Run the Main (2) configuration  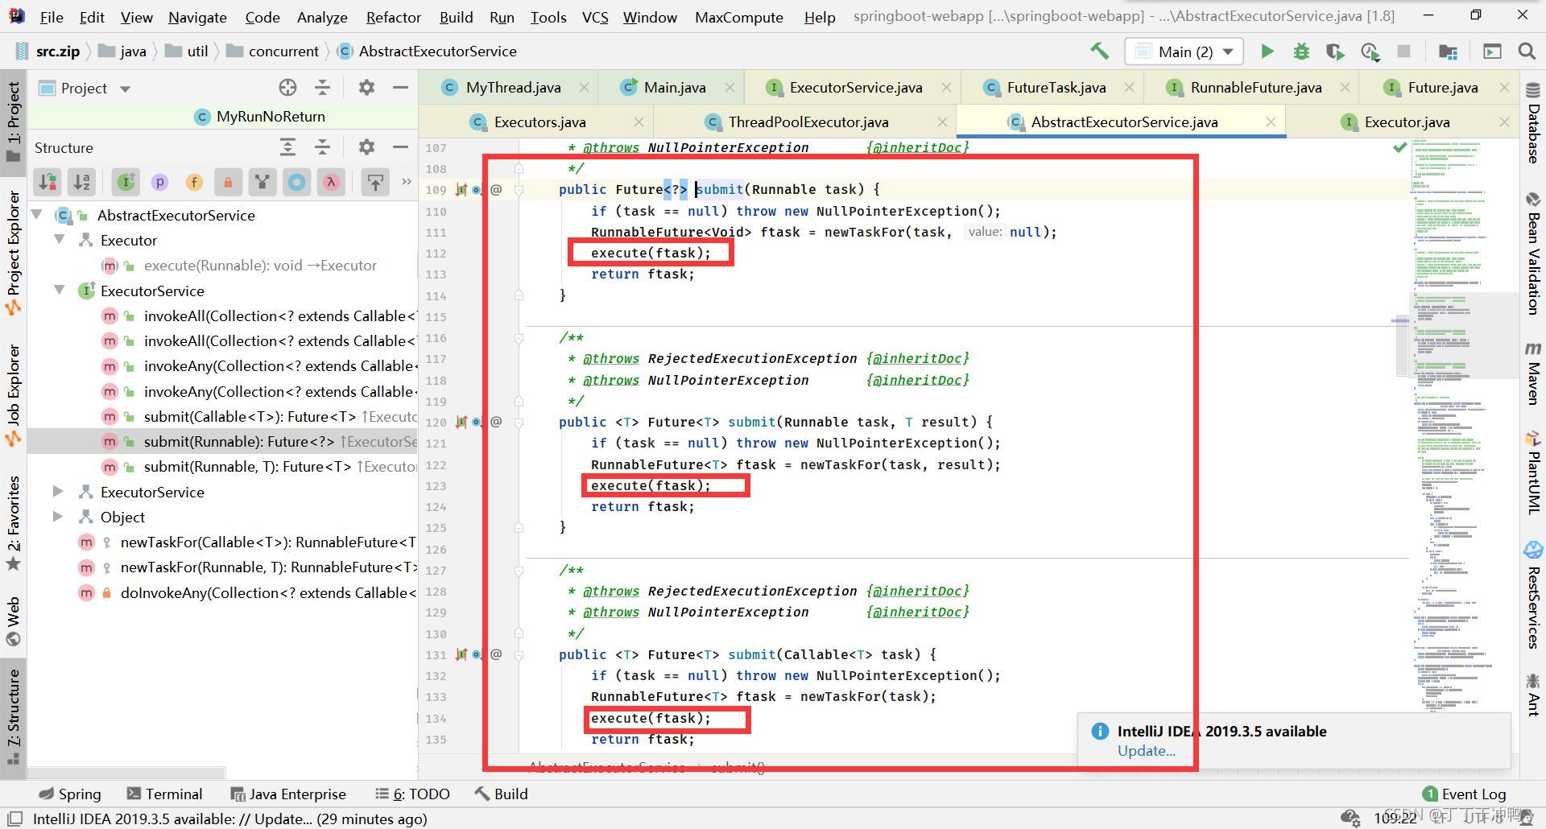tap(1267, 52)
